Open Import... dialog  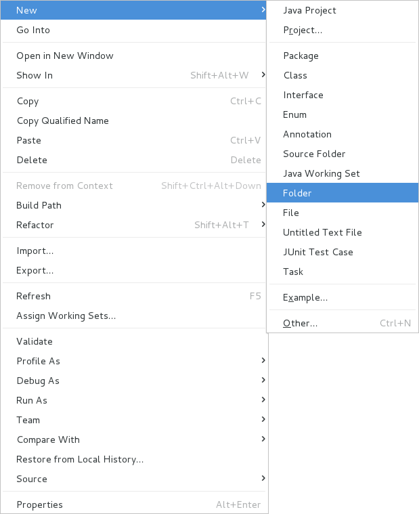click(x=133, y=251)
